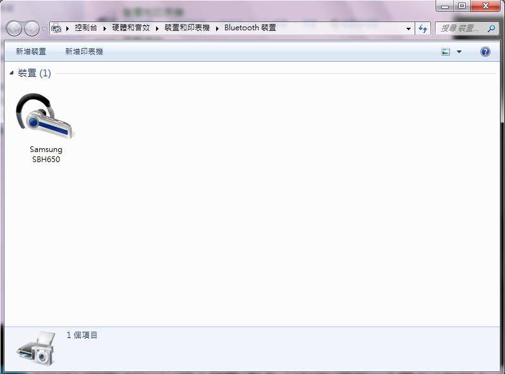Viewport: 505px width, 374px height.
Task: Change view using the view icon
Action: click(446, 52)
